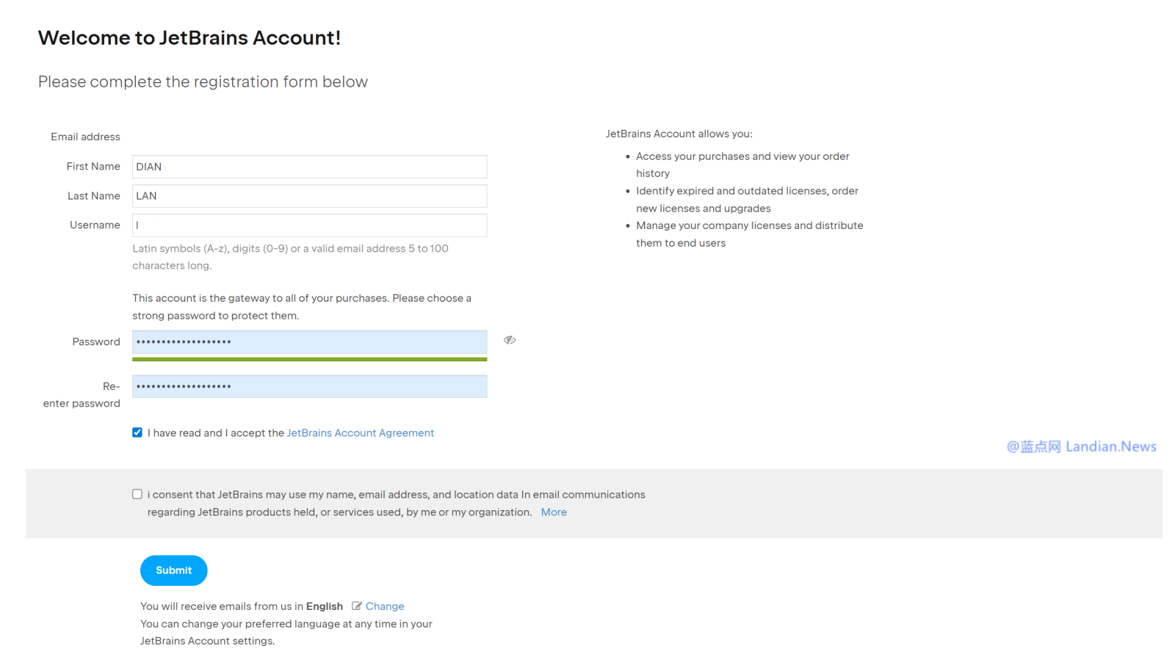Click into the Password input field
Viewport: 1175px width, 657px height.
pos(309,342)
